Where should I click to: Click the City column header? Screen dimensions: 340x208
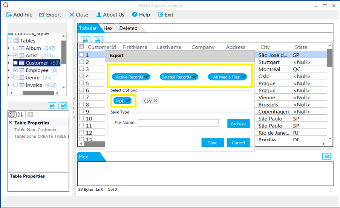265,47
